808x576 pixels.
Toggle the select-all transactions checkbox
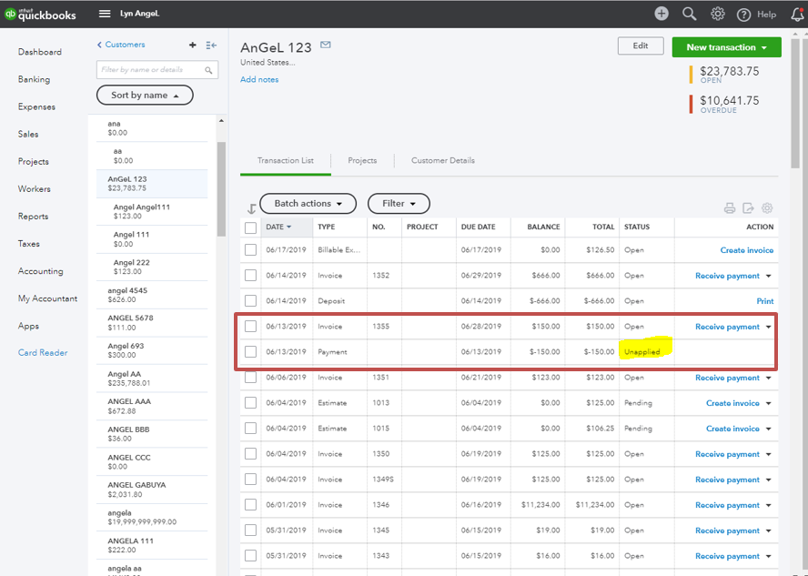[250, 227]
